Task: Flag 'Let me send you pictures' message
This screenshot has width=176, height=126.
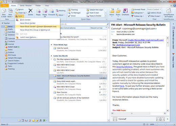Action: pyautogui.click(x=106, y=98)
